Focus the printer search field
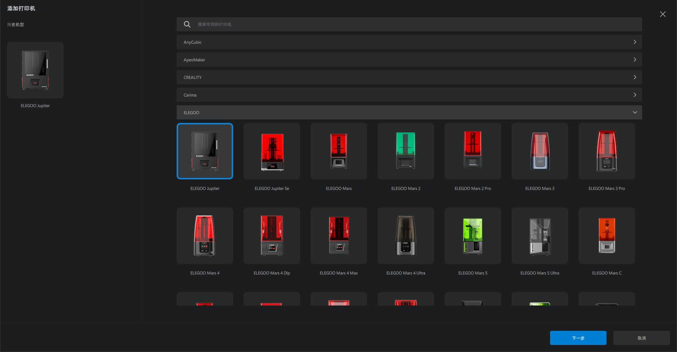 point(409,24)
